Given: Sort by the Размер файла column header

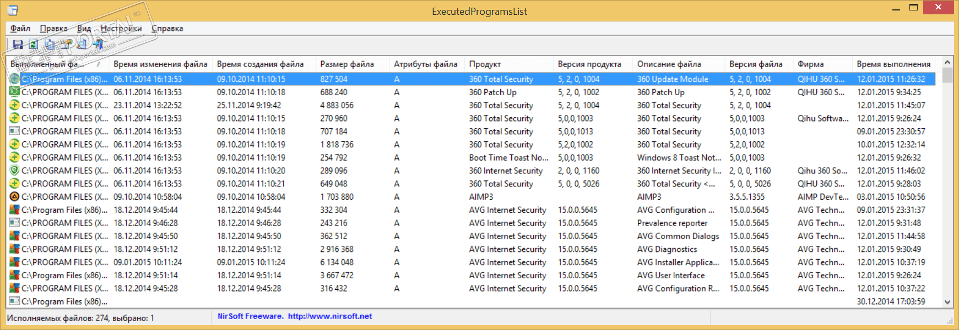Looking at the screenshot, I should tap(347, 64).
